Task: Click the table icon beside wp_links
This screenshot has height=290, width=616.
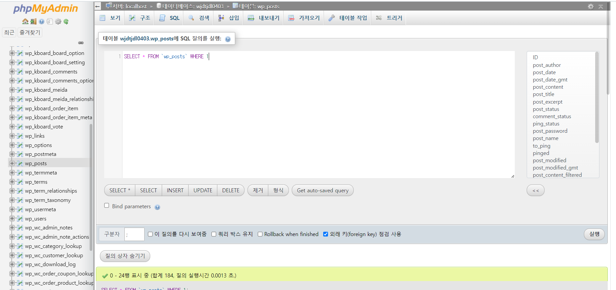Action: pyautogui.click(x=20, y=136)
